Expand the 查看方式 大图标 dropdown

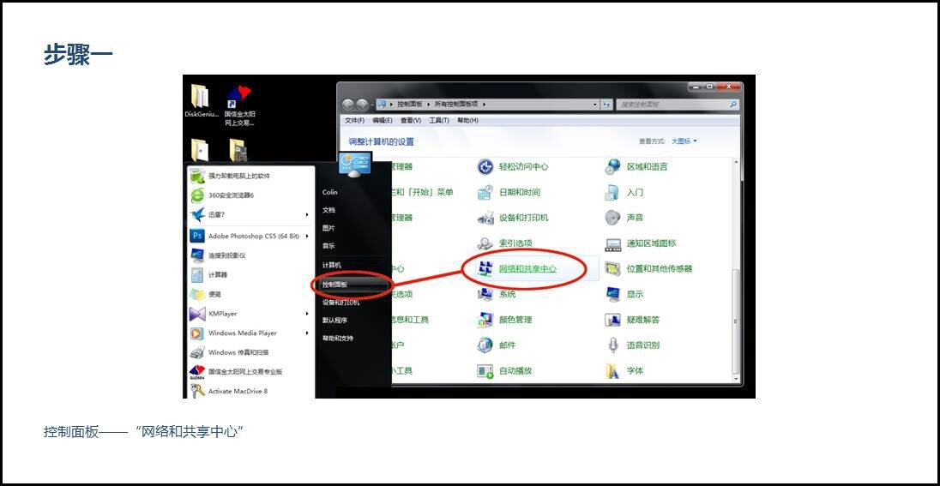point(684,141)
